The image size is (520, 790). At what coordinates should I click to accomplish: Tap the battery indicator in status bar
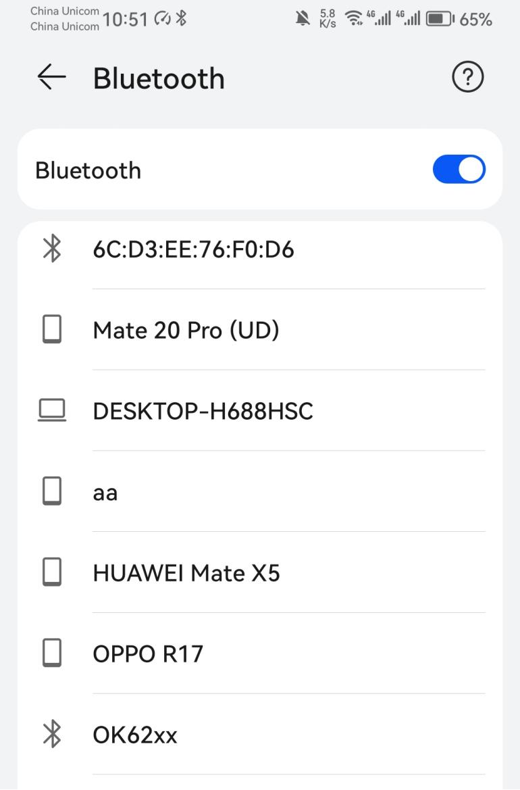pos(439,19)
